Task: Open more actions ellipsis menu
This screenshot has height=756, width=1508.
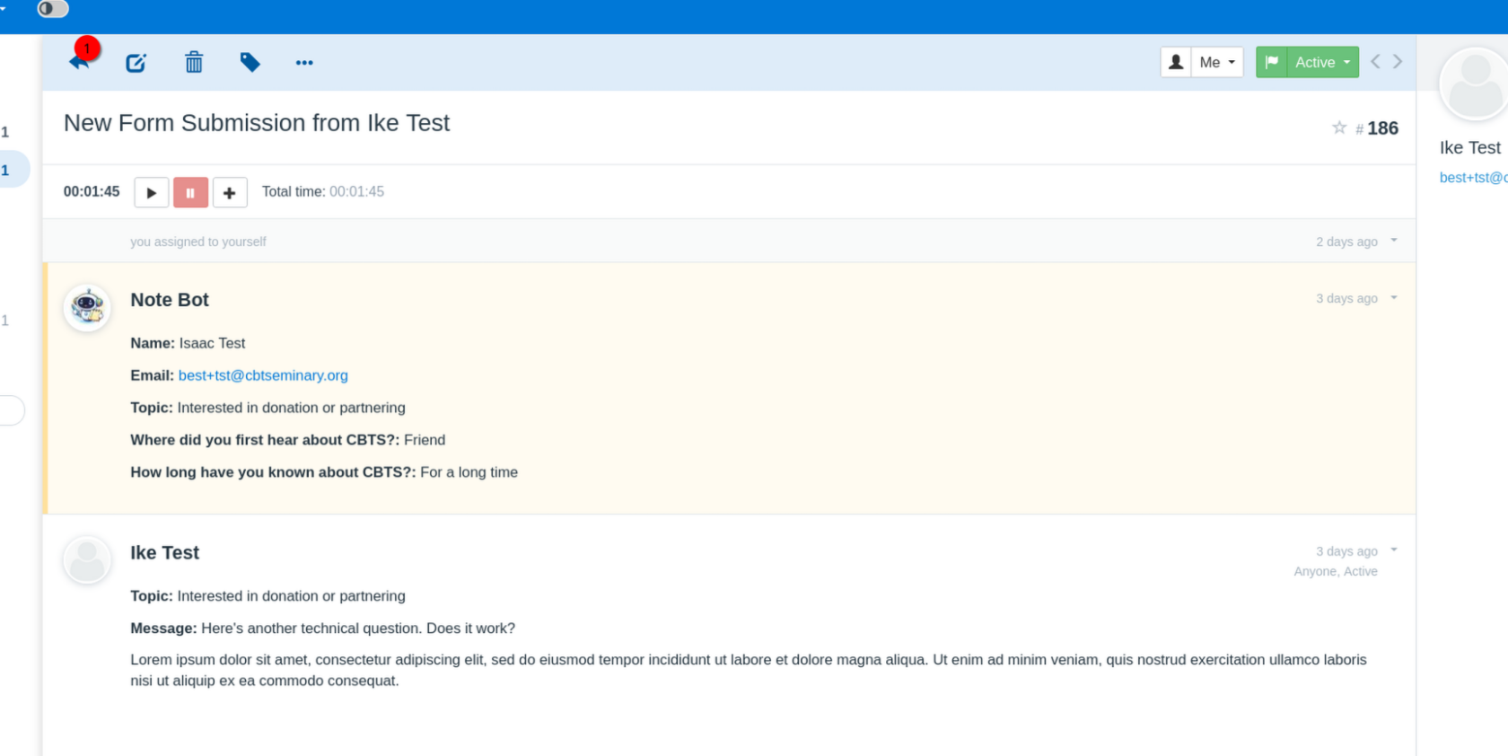Action: point(304,63)
